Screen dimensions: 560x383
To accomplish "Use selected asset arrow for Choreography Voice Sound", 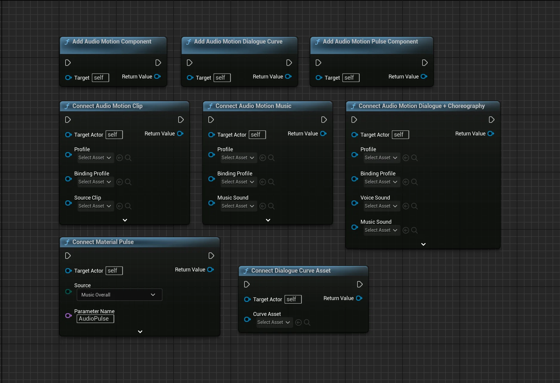I will coord(406,206).
